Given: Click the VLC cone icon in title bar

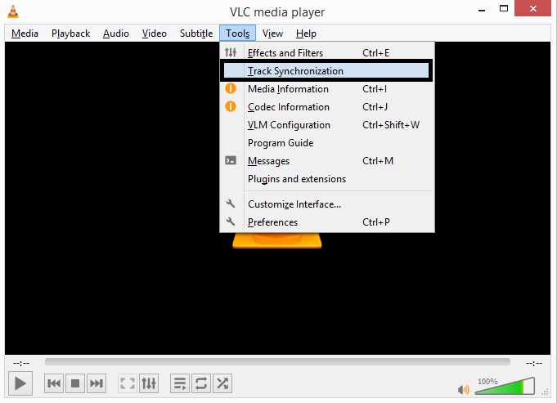Looking at the screenshot, I should [x=13, y=11].
